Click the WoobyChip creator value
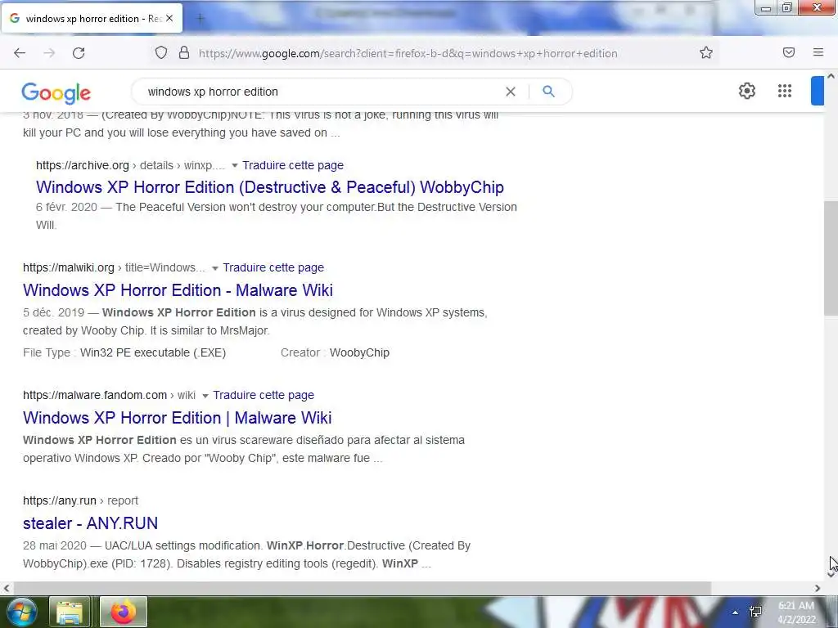 click(x=359, y=353)
